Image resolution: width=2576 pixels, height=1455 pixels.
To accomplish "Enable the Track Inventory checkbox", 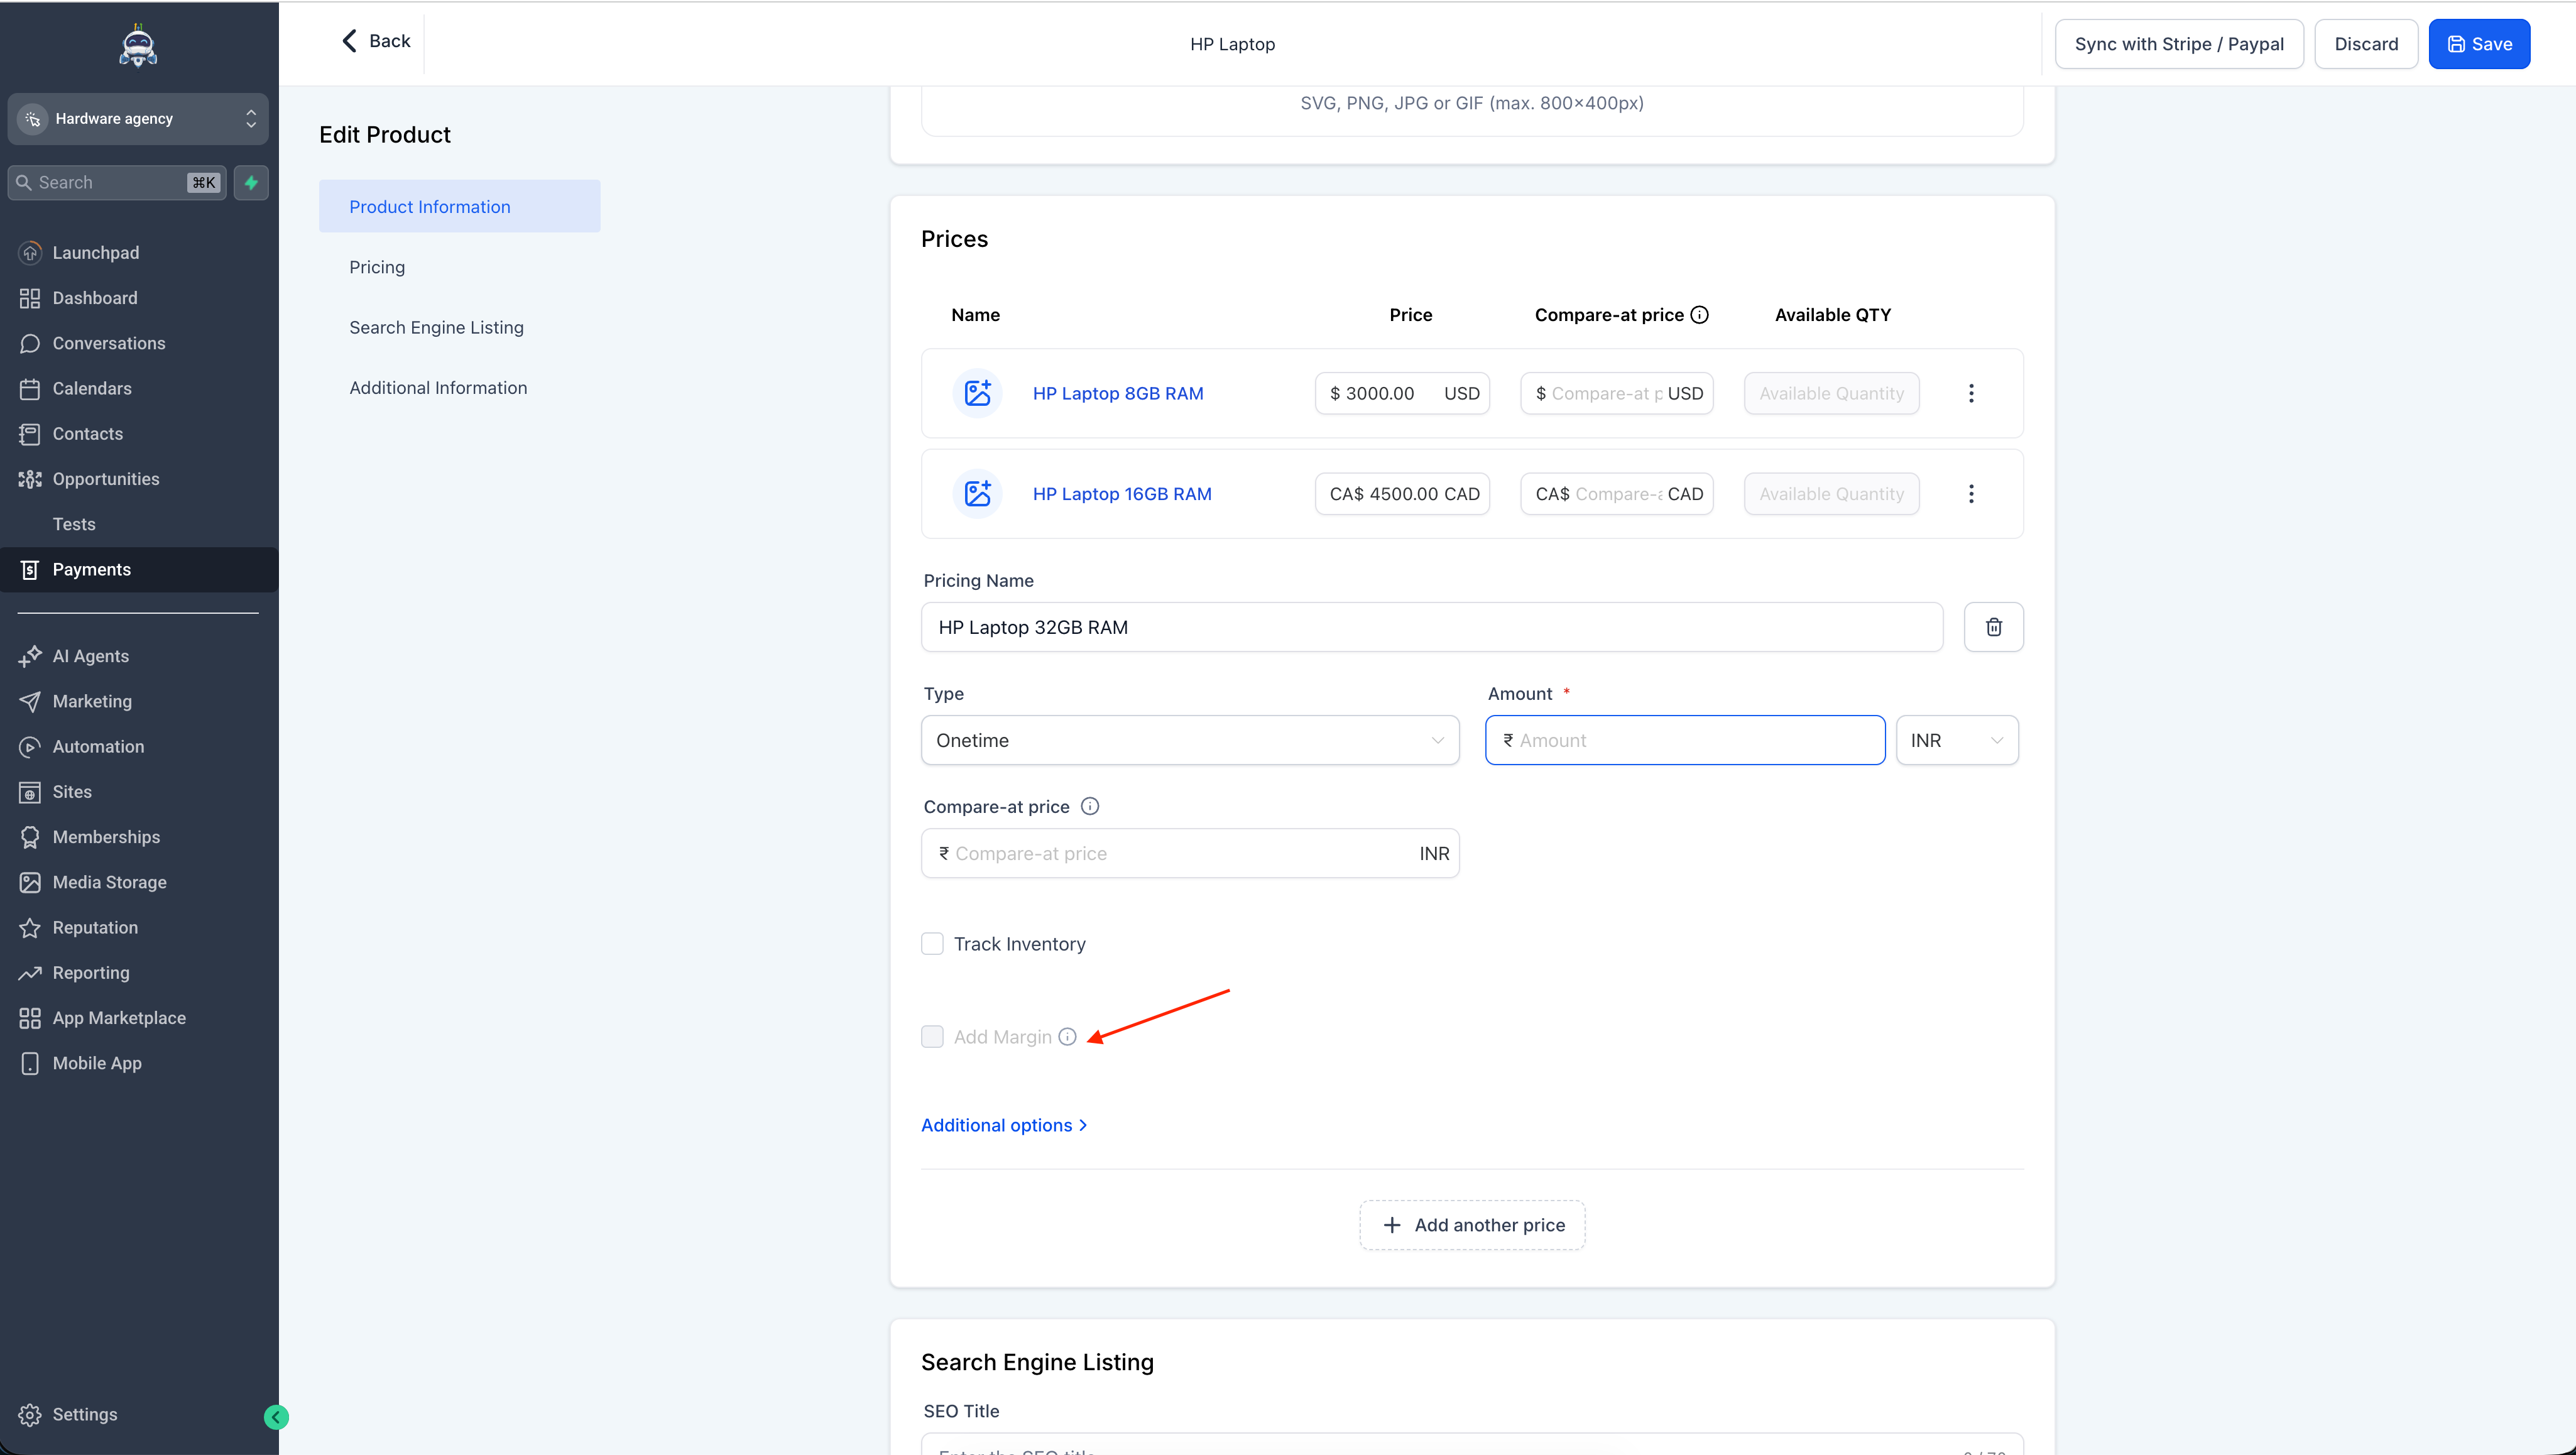I will [x=932, y=944].
